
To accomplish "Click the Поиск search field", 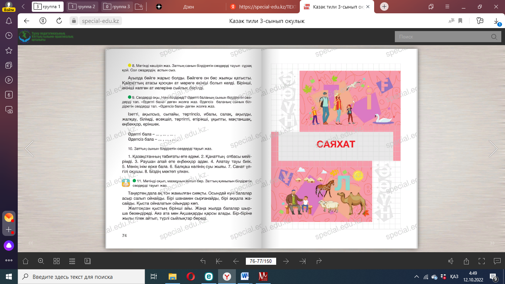I will [x=442, y=37].
